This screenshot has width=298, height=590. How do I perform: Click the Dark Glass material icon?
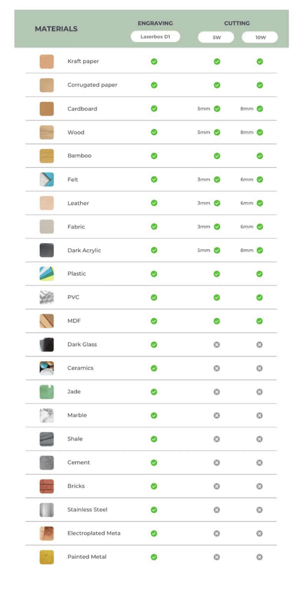point(46,345)
